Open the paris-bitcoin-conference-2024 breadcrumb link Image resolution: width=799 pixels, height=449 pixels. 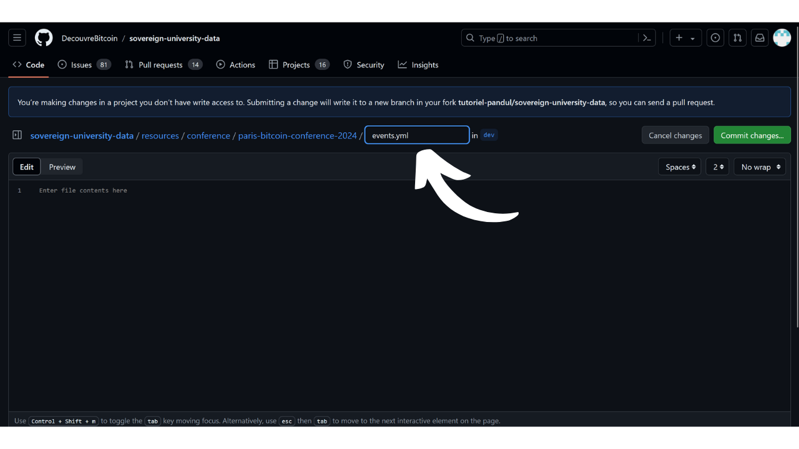tap(297, 135)
